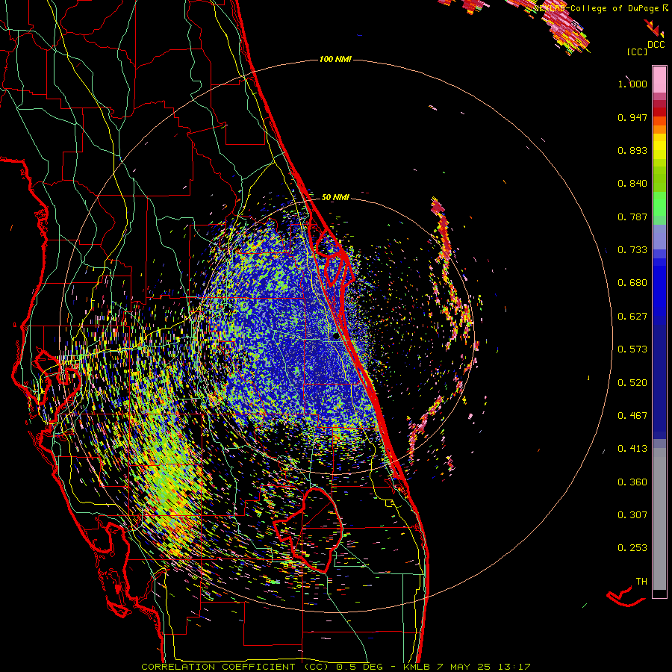672x672 pixels.
Task: Select the 0.360 scale value
Action: 632,482
